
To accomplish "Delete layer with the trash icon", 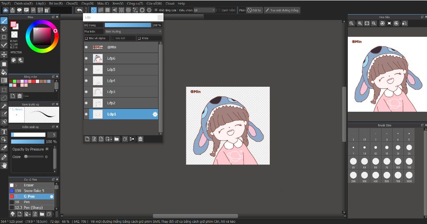I will (x=140, y=139).
